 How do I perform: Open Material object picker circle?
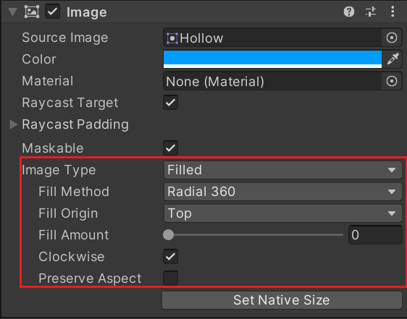tap(392, 81)
